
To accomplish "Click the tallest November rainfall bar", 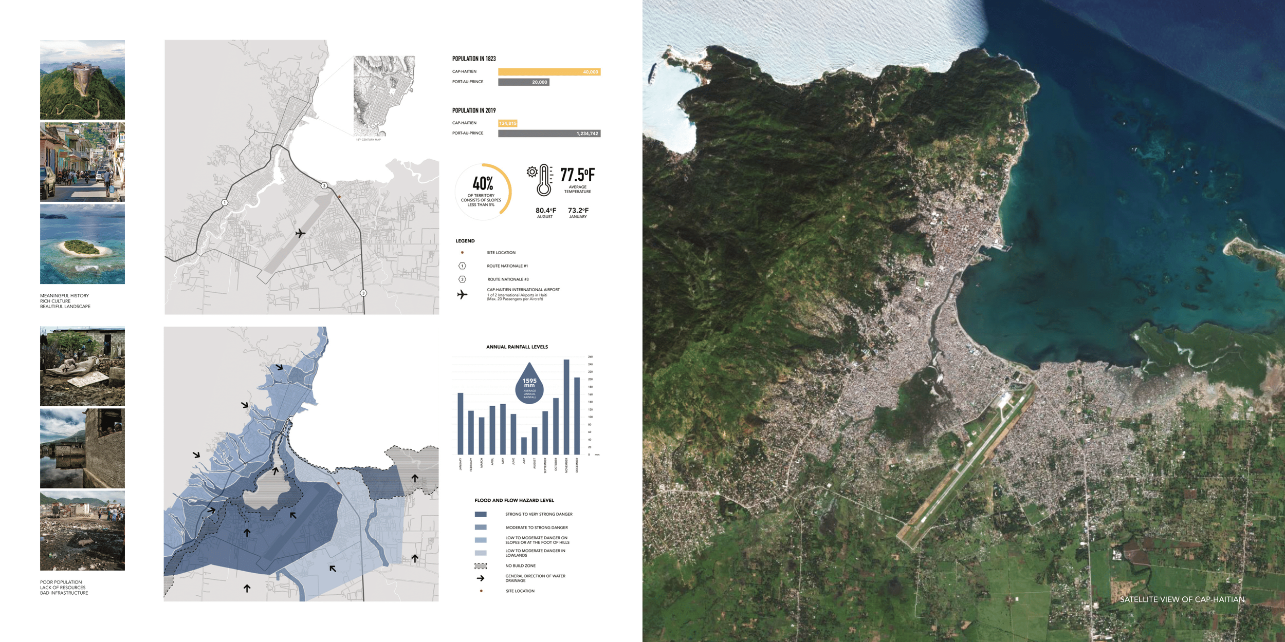I will click(x=566, y=407).
